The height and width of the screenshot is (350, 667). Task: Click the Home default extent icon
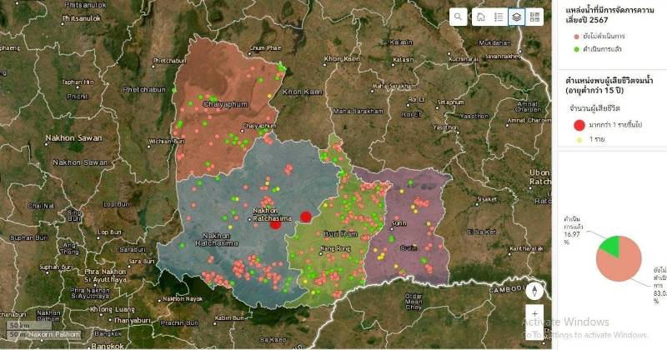point(480,17)
